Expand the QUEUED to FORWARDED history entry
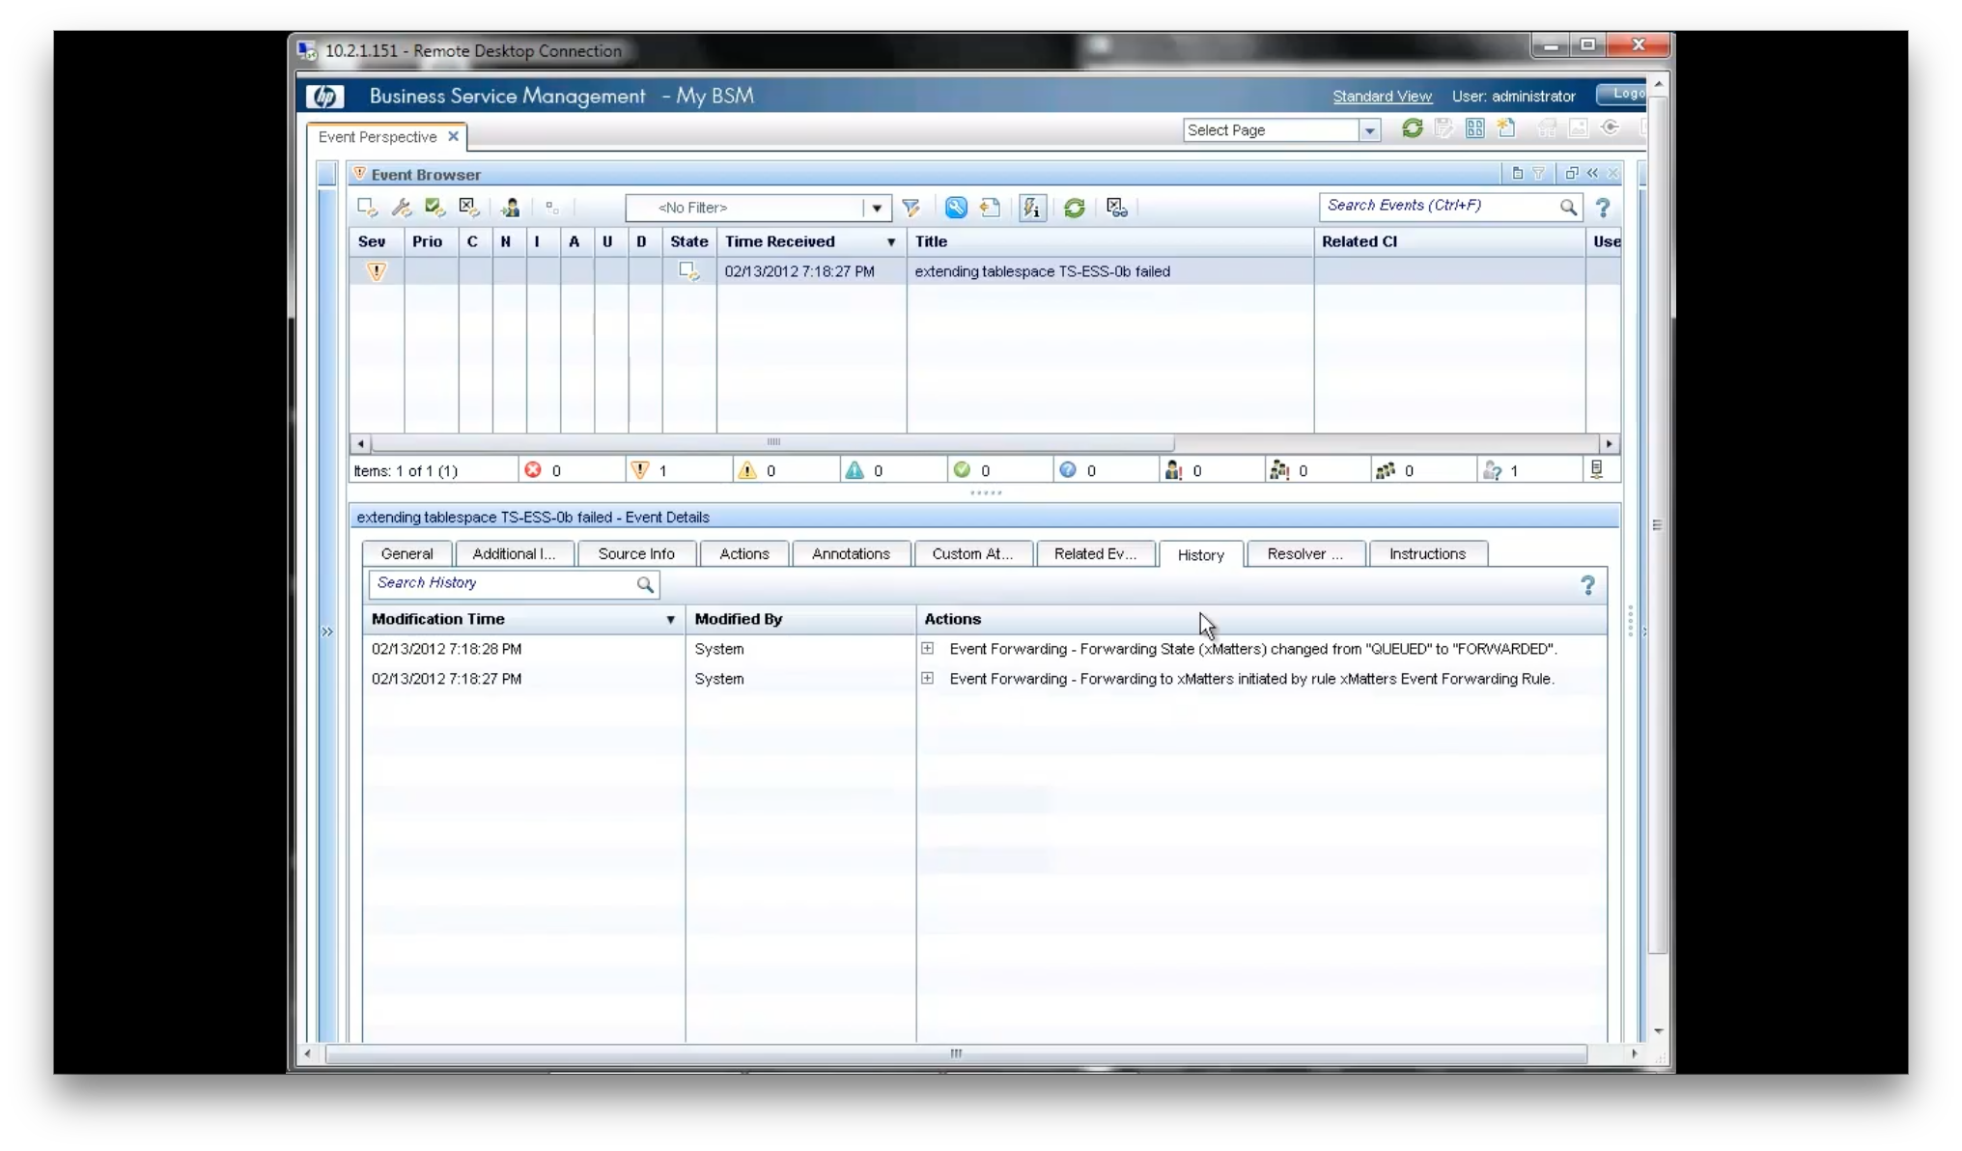 pyautogui.click(x=927, y=648)
